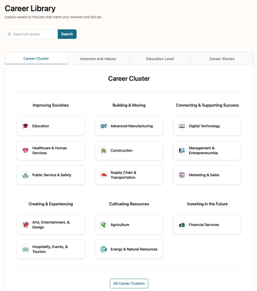Click the Advanced Manufacturing gears icon
257x291 pixels.
coord(104,126)
